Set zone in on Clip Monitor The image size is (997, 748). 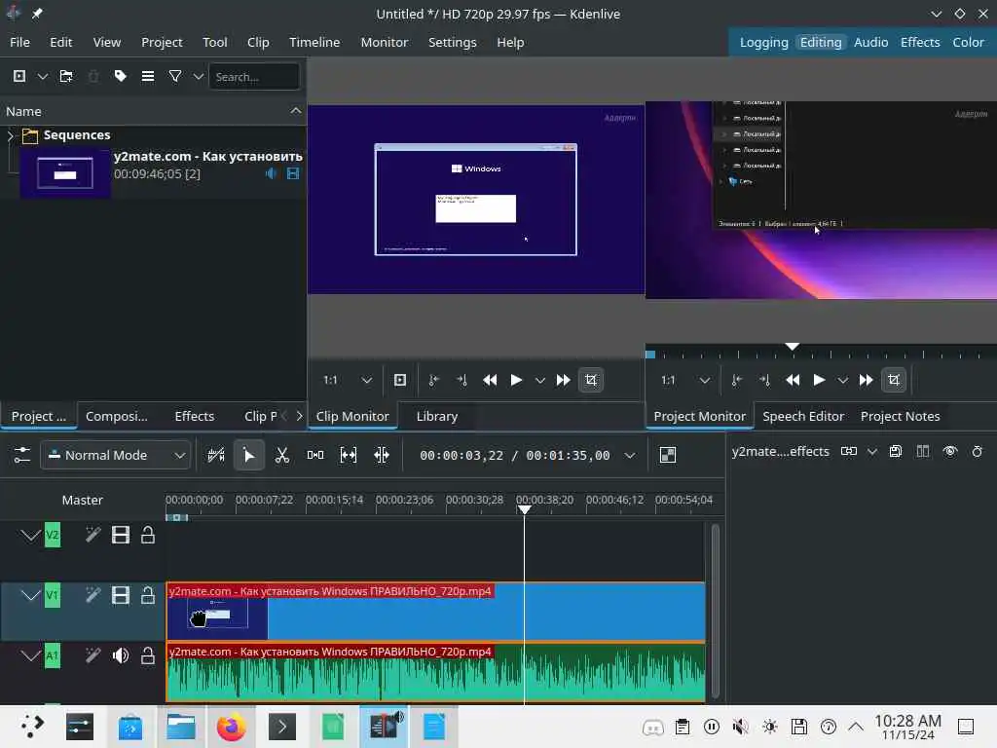(433, 380)
